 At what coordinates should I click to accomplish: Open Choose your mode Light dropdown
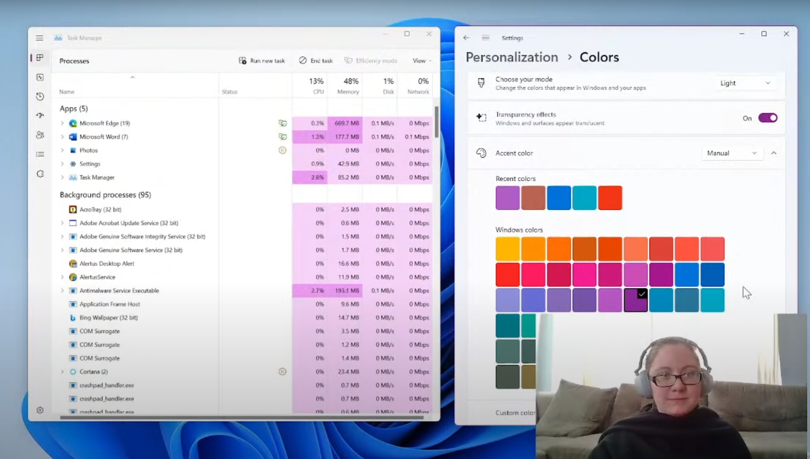pyautogui.click(x=746, y=83)
